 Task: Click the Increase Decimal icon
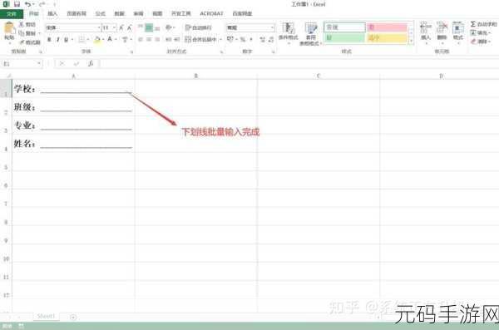(263, 39)
